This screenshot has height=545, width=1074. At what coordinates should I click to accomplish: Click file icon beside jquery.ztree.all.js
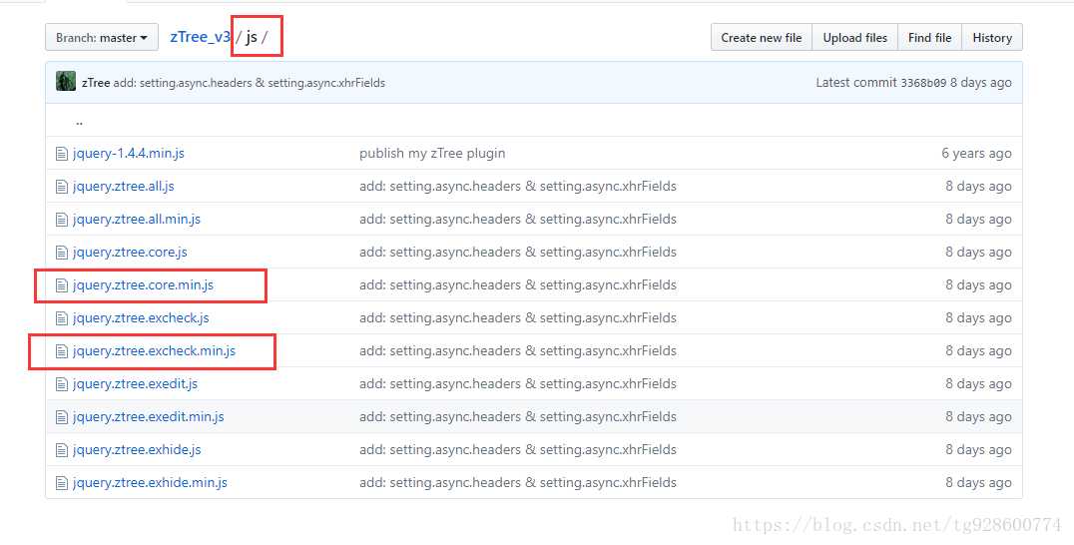[62, 187]
